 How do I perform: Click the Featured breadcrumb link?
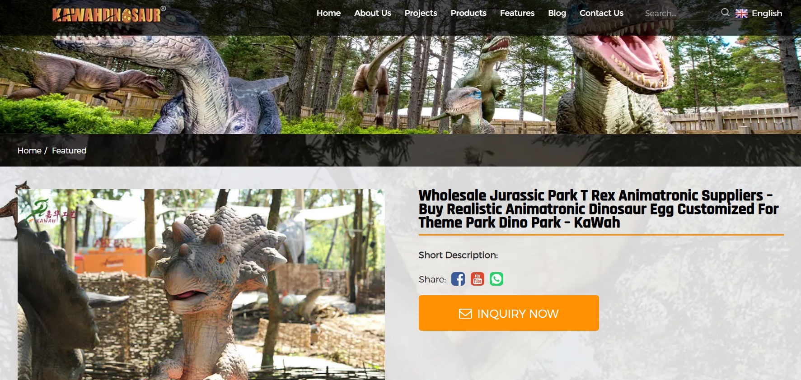point(69,151)
